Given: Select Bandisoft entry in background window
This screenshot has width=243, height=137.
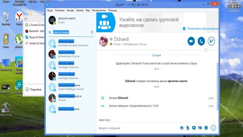Looking at the screenshot, I should coord(35,31).
